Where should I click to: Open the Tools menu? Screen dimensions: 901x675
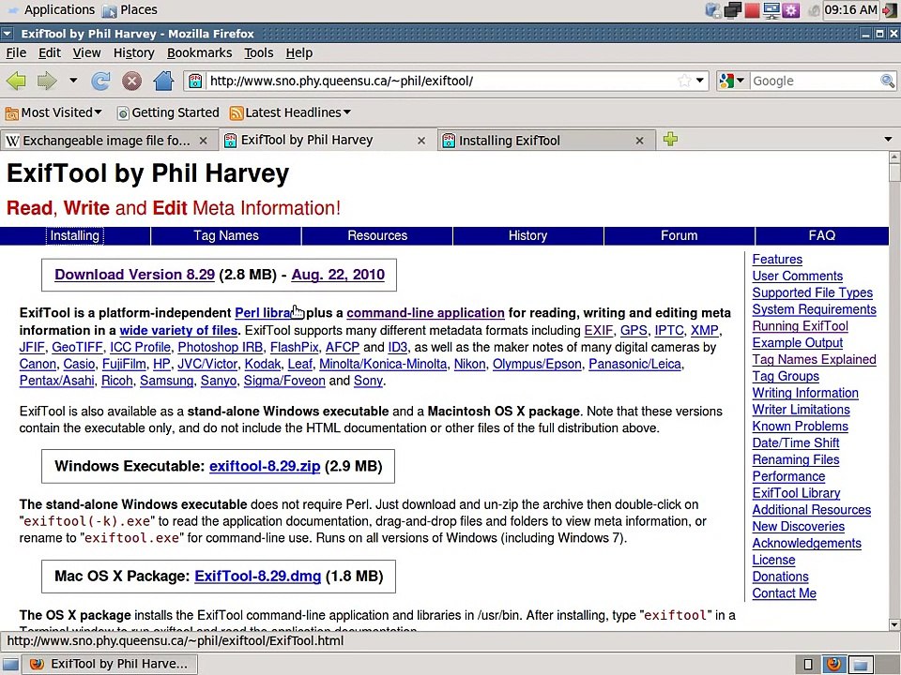click(259, 52)
